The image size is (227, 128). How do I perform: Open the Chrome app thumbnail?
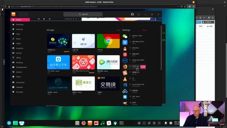pos(108,41)
